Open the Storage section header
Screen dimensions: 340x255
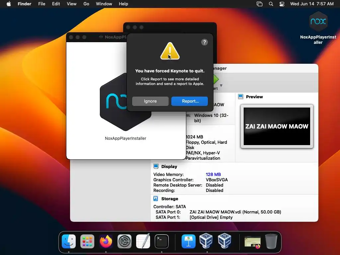click(170, 199)
